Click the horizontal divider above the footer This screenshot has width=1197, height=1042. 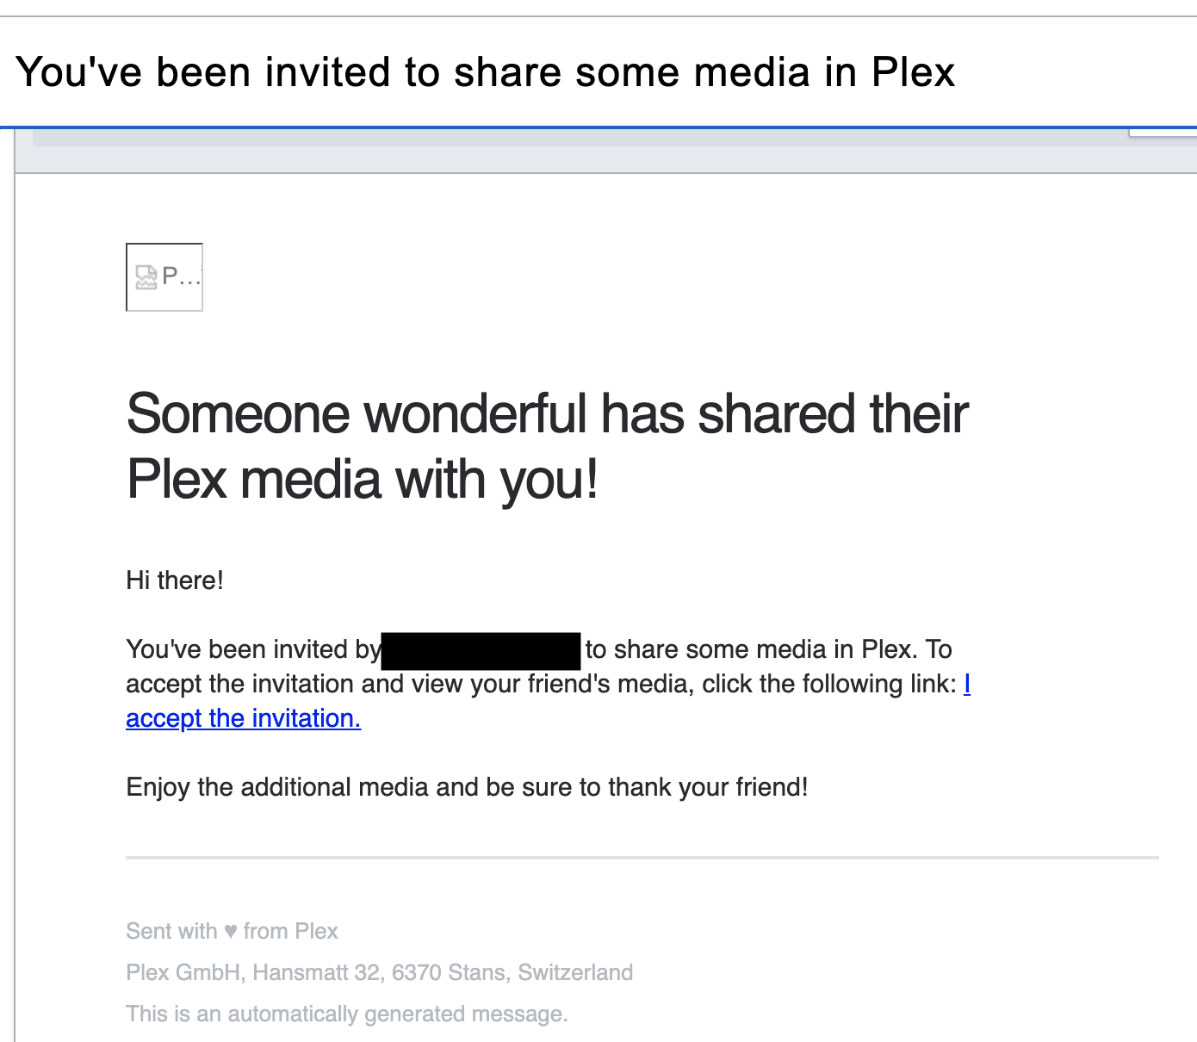pos(642,858)
